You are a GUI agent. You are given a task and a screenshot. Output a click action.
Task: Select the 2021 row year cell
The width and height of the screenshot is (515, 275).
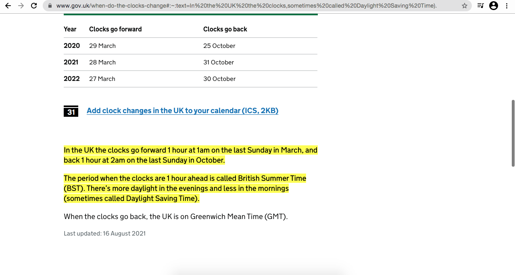coord(71,62)
